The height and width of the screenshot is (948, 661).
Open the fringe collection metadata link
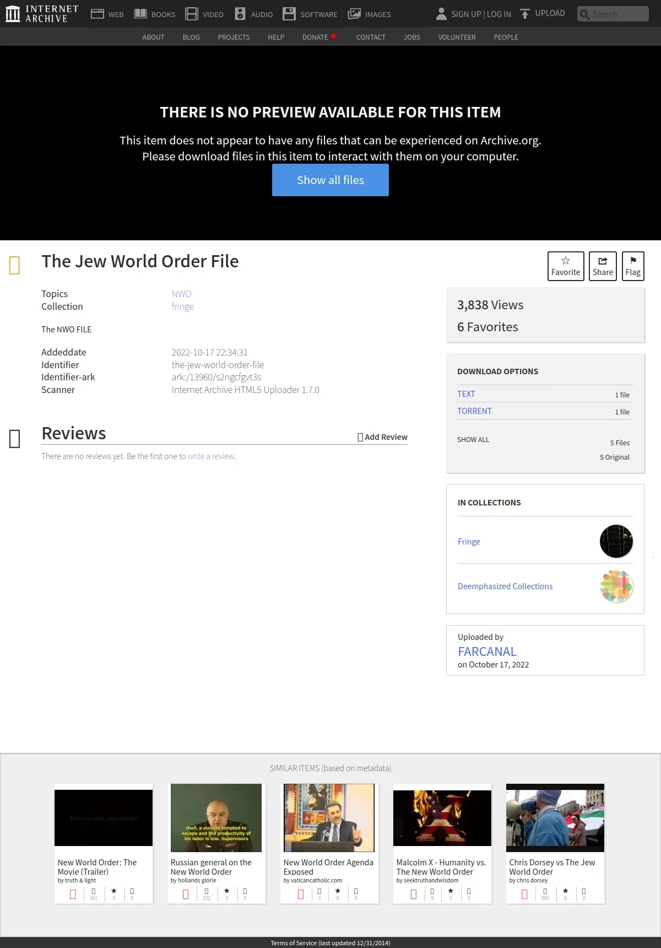(x=182, y=306)
